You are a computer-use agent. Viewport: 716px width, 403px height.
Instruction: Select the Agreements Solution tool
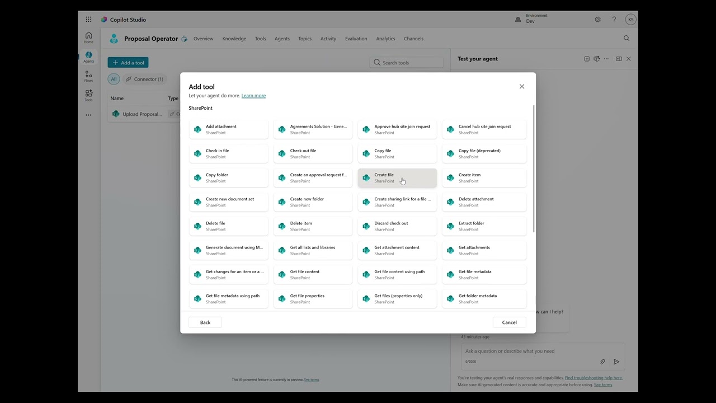(313, 129)
